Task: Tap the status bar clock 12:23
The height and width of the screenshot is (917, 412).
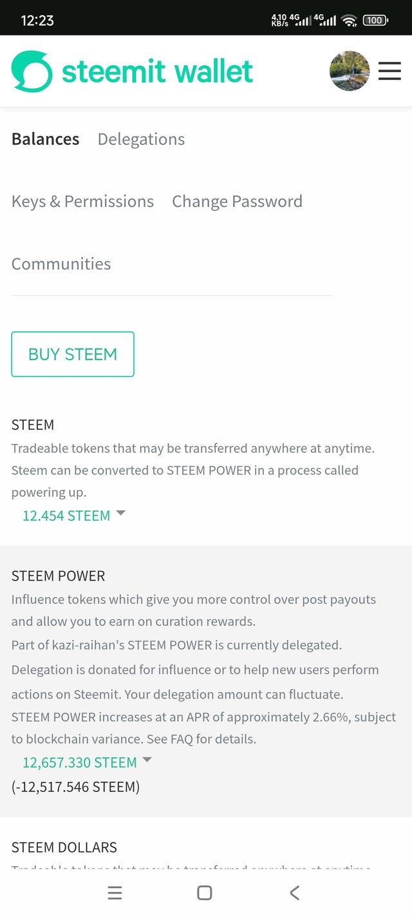Action: 37,21
